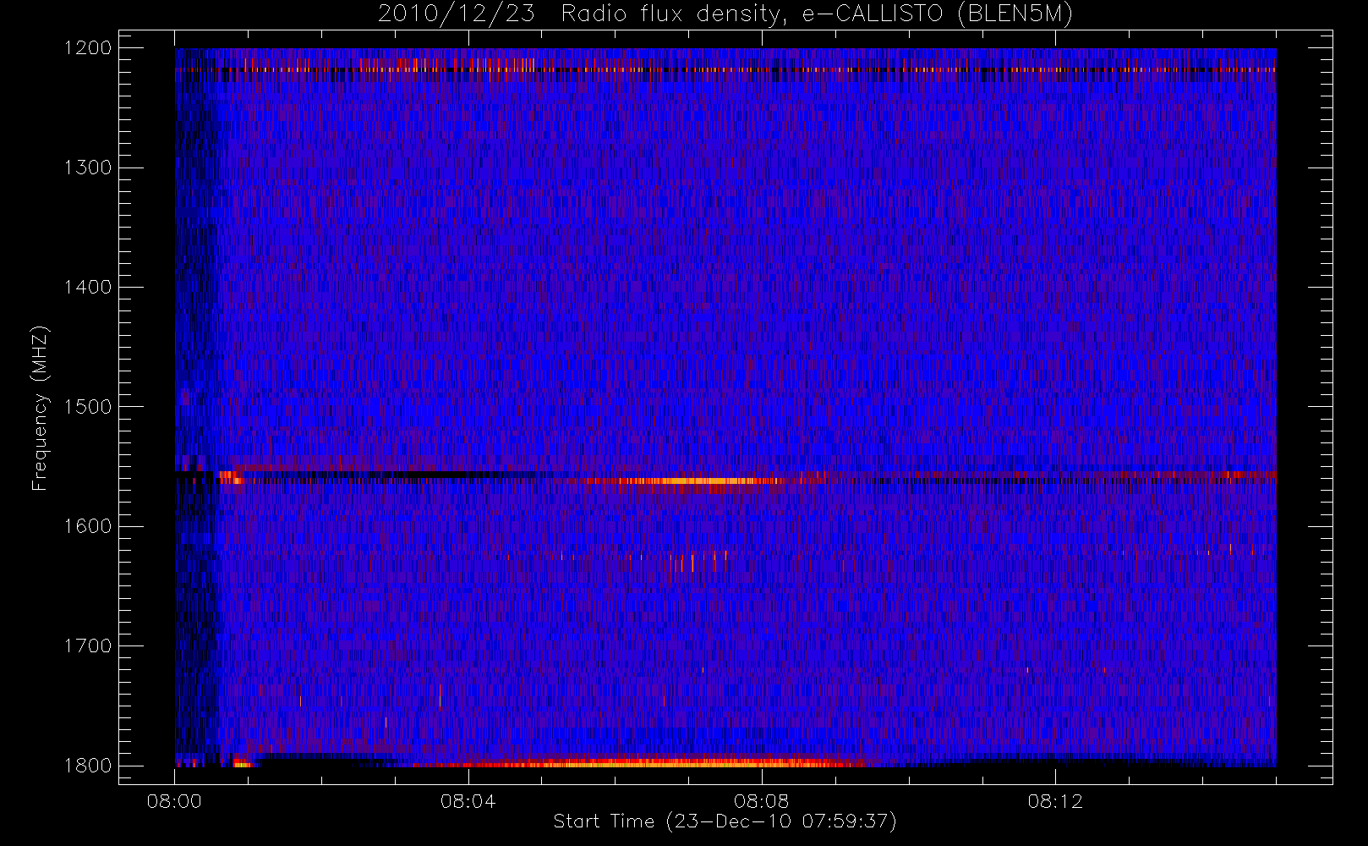Image resolution: width=1368 pixels, height=846 pixels.
Task: Select the 1400 frequency tick label
Action: click(88, 288)
